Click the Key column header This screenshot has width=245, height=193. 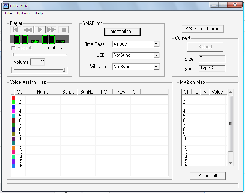(121, 92)
